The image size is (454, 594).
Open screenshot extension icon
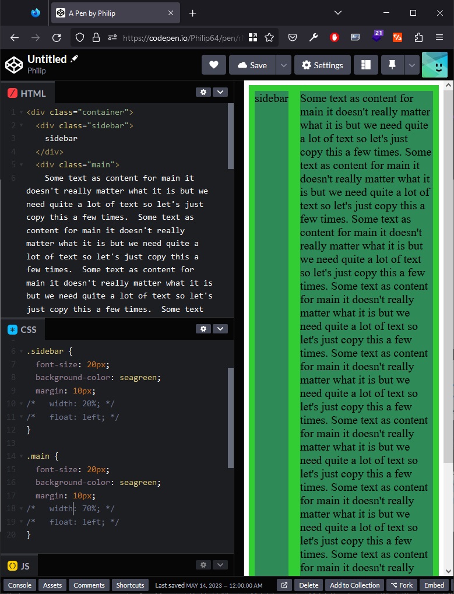click(x=355, y=37)
